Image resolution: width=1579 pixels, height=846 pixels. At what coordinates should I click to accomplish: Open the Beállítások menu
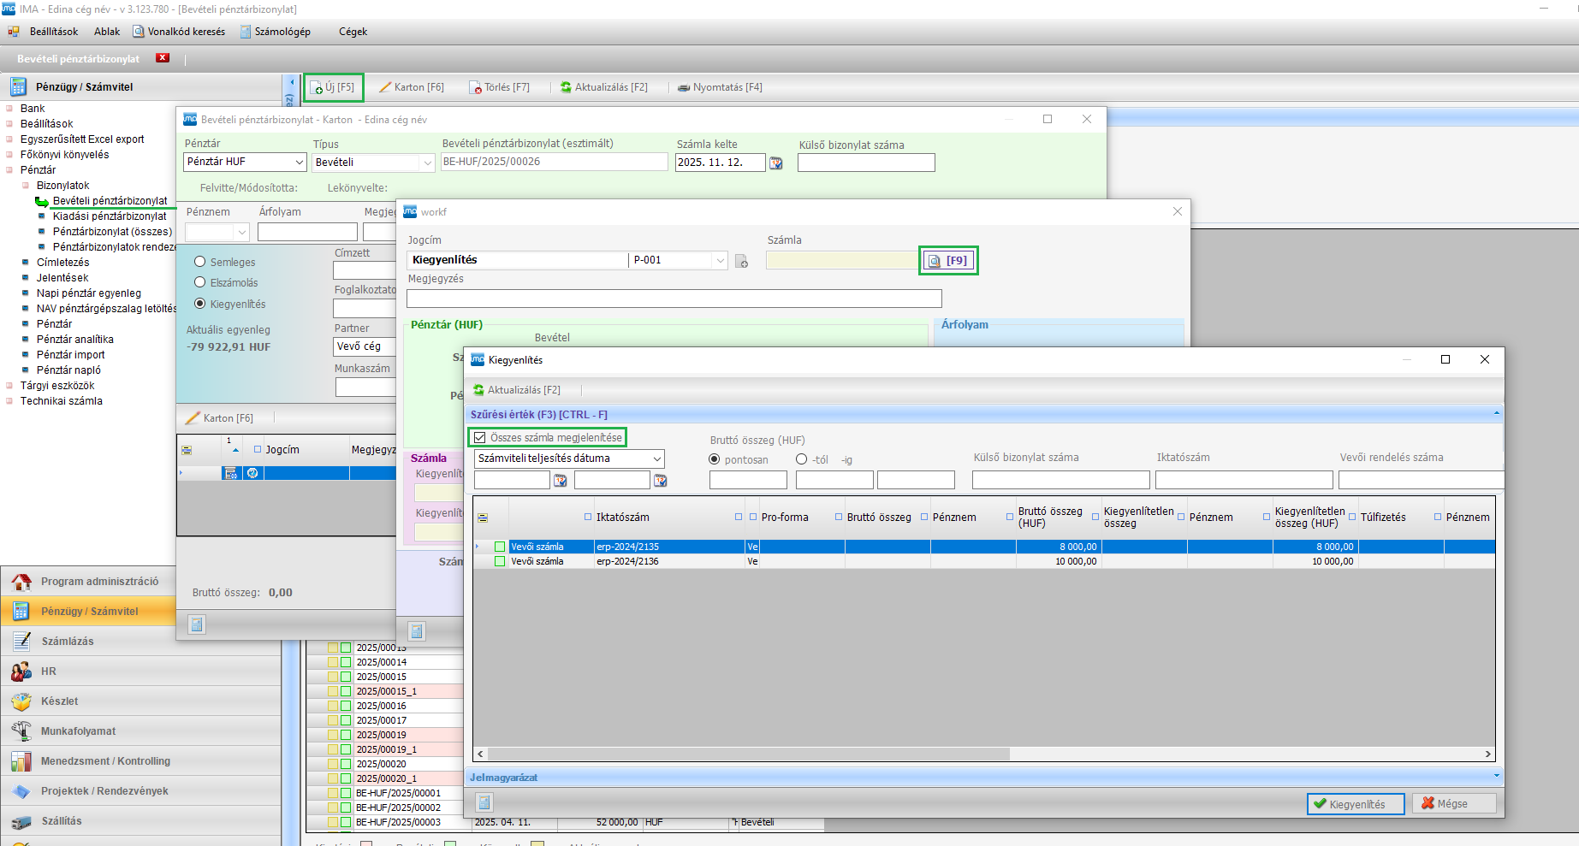(x=53, y=32)
